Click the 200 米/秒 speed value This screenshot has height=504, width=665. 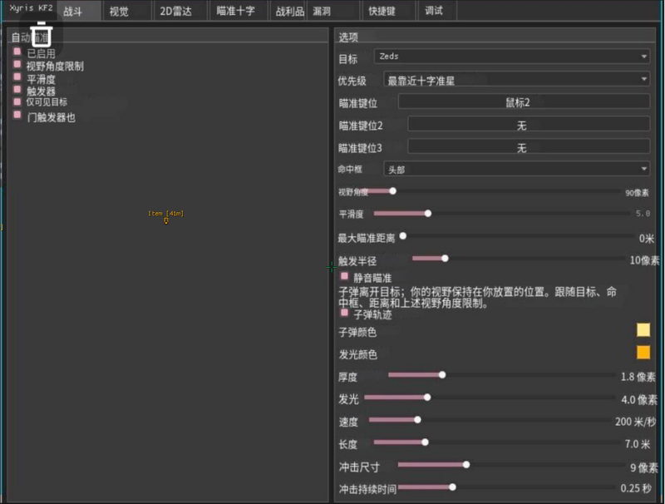635,422
